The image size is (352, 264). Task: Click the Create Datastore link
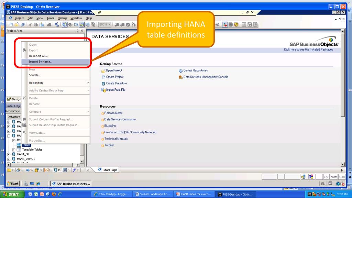117,83
